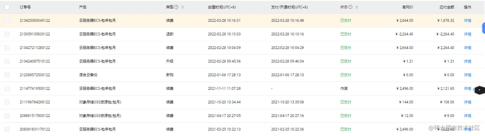Click blue floating widget at right edge
The height and width of the screenshot is (136, 485).
pos(483,28)
